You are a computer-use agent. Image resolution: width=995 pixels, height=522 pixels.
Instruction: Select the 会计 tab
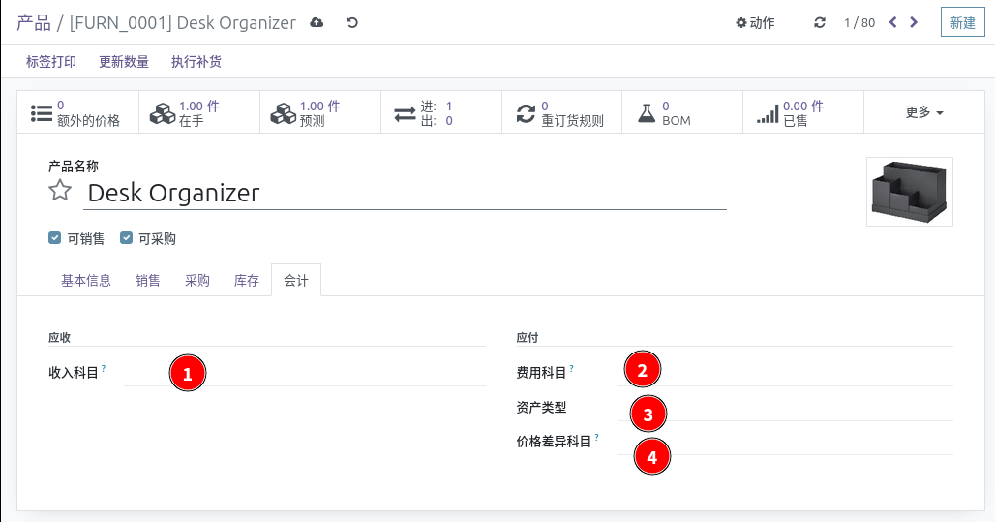(296, 281)
